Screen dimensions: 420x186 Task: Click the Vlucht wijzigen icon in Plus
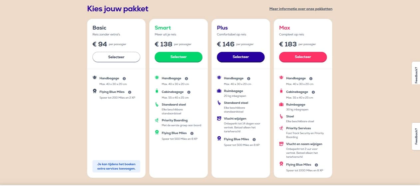tap(219, 118)
